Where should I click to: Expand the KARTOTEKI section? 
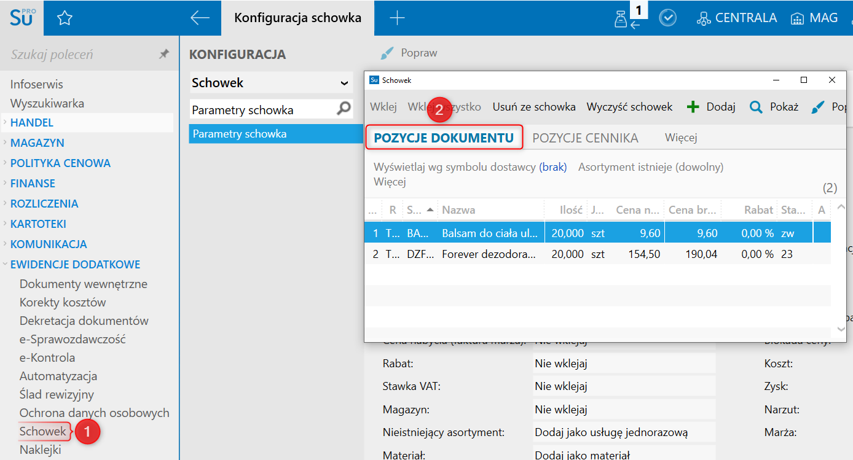pyautogui.click(x=5, y=224)
